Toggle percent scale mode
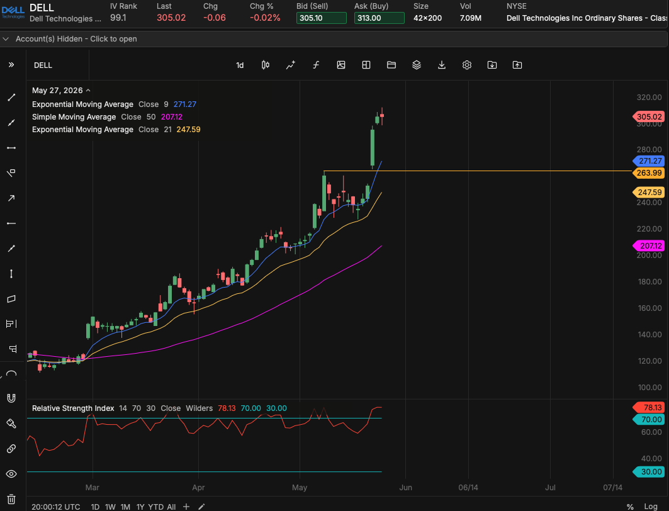Screen dimensions: 669x511 click(630, 507)
